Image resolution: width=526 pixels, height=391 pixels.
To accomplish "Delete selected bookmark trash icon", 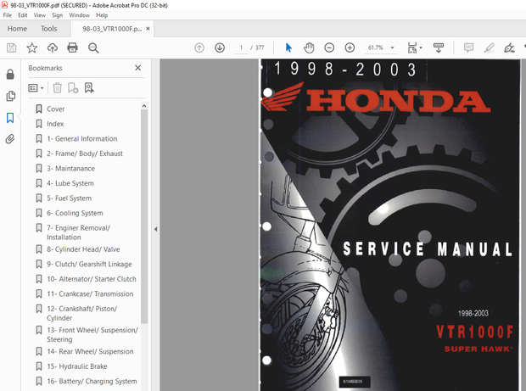I will [58, 88].
